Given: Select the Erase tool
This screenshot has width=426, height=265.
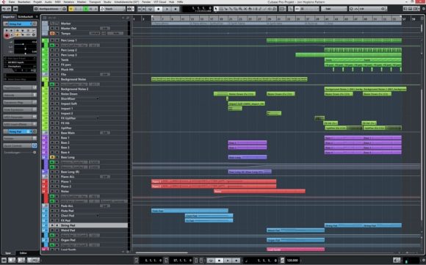Looking at the screenshot, I should pyautogui.click(x=235, y=9).
